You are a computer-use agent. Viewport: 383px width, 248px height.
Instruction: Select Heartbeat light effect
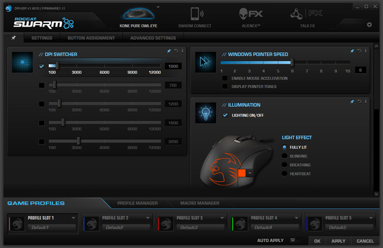tap(284, 174)
